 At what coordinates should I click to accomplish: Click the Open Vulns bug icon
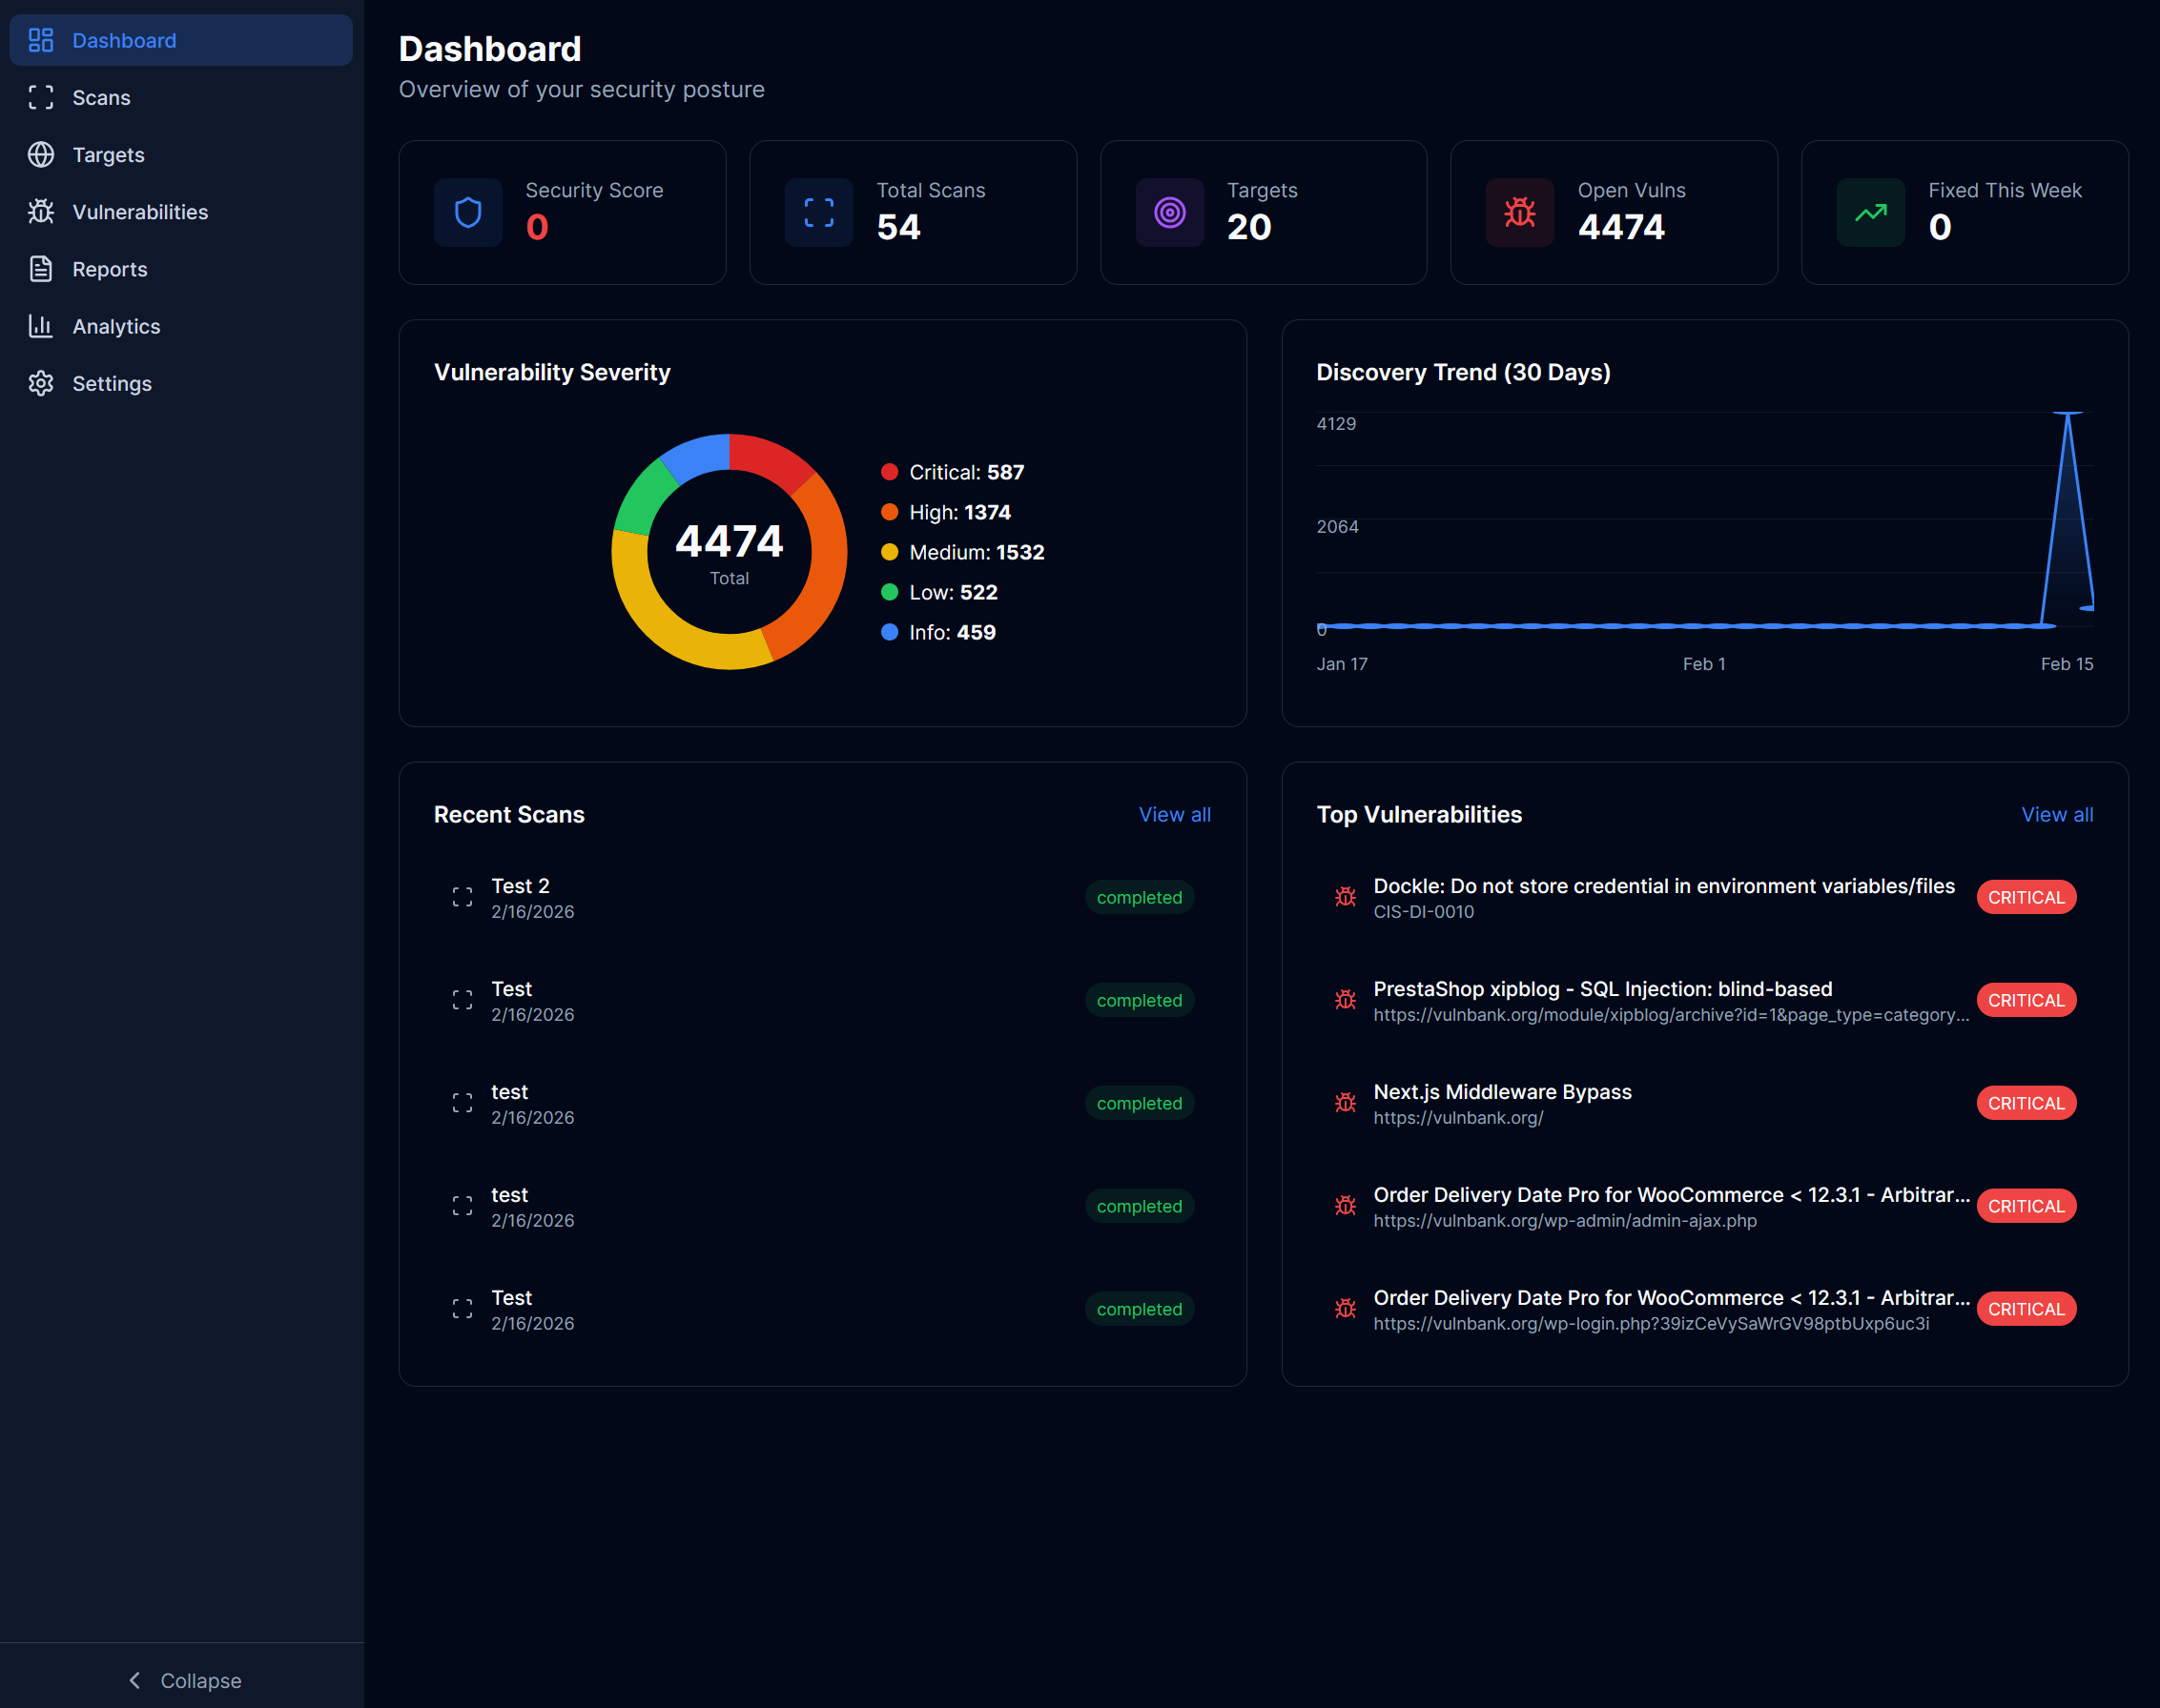(1519, 212)
